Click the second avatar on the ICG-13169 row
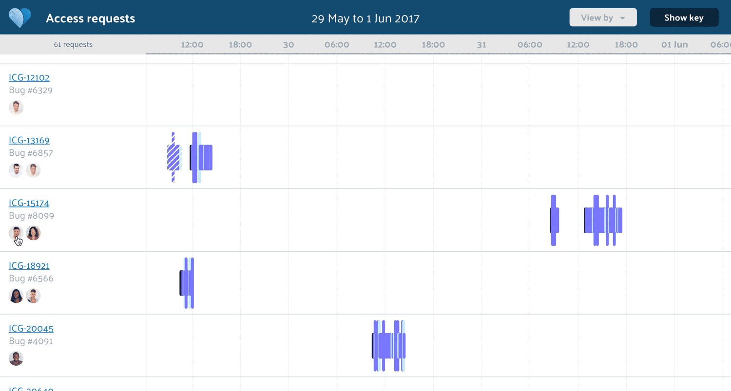Image resolution: width=731 pixels, height=391 pixels. (x=33, y=170)
